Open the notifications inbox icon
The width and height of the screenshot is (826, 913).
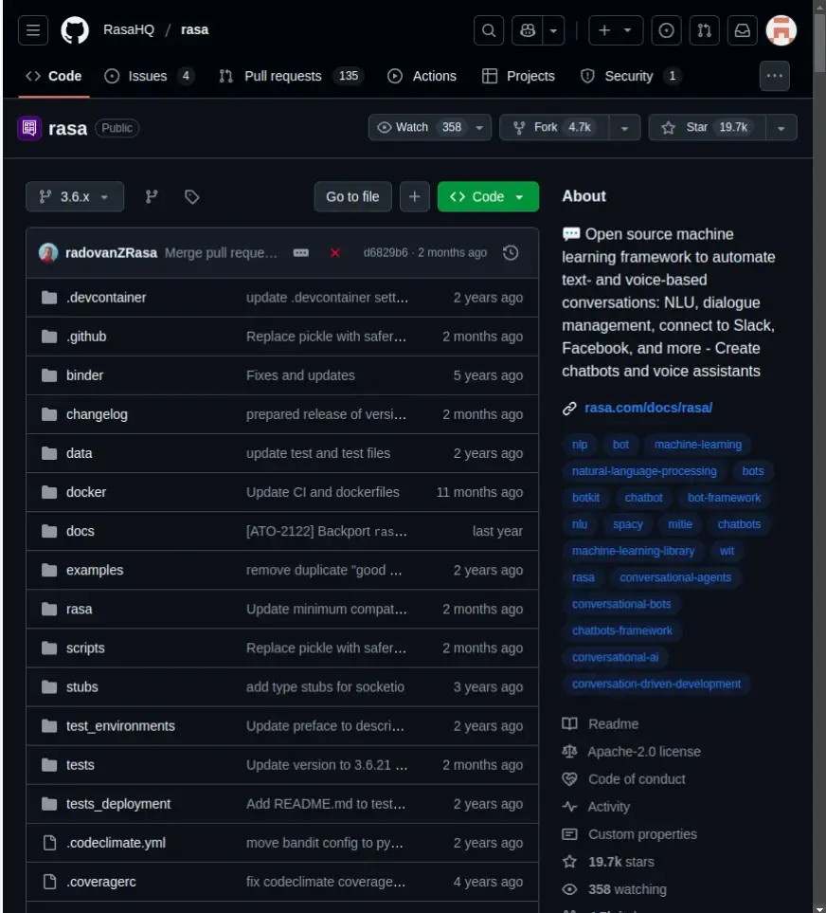pos(743,30)
